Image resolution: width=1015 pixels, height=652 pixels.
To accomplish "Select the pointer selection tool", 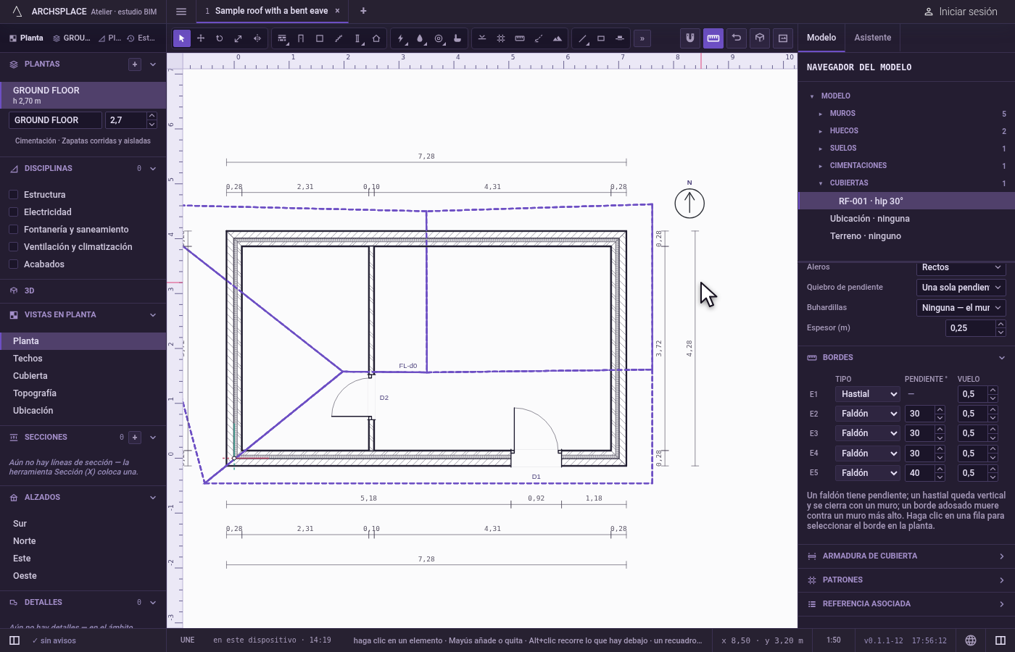I will coord(181,38).
